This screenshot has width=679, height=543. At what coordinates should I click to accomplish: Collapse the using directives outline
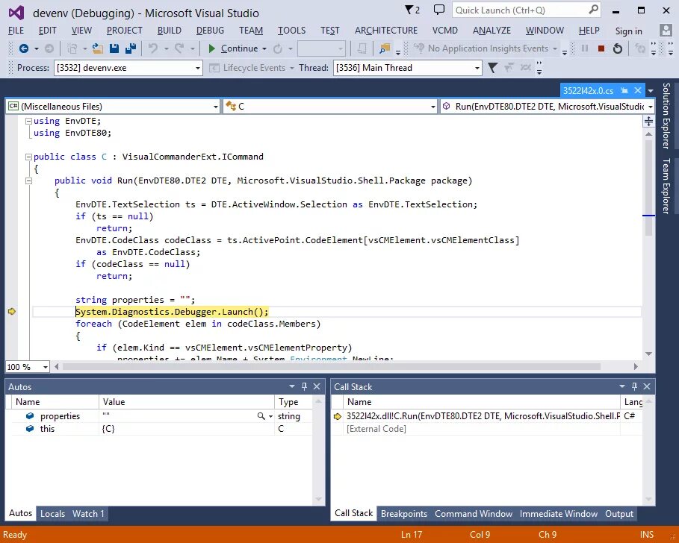tap(28, 121)
